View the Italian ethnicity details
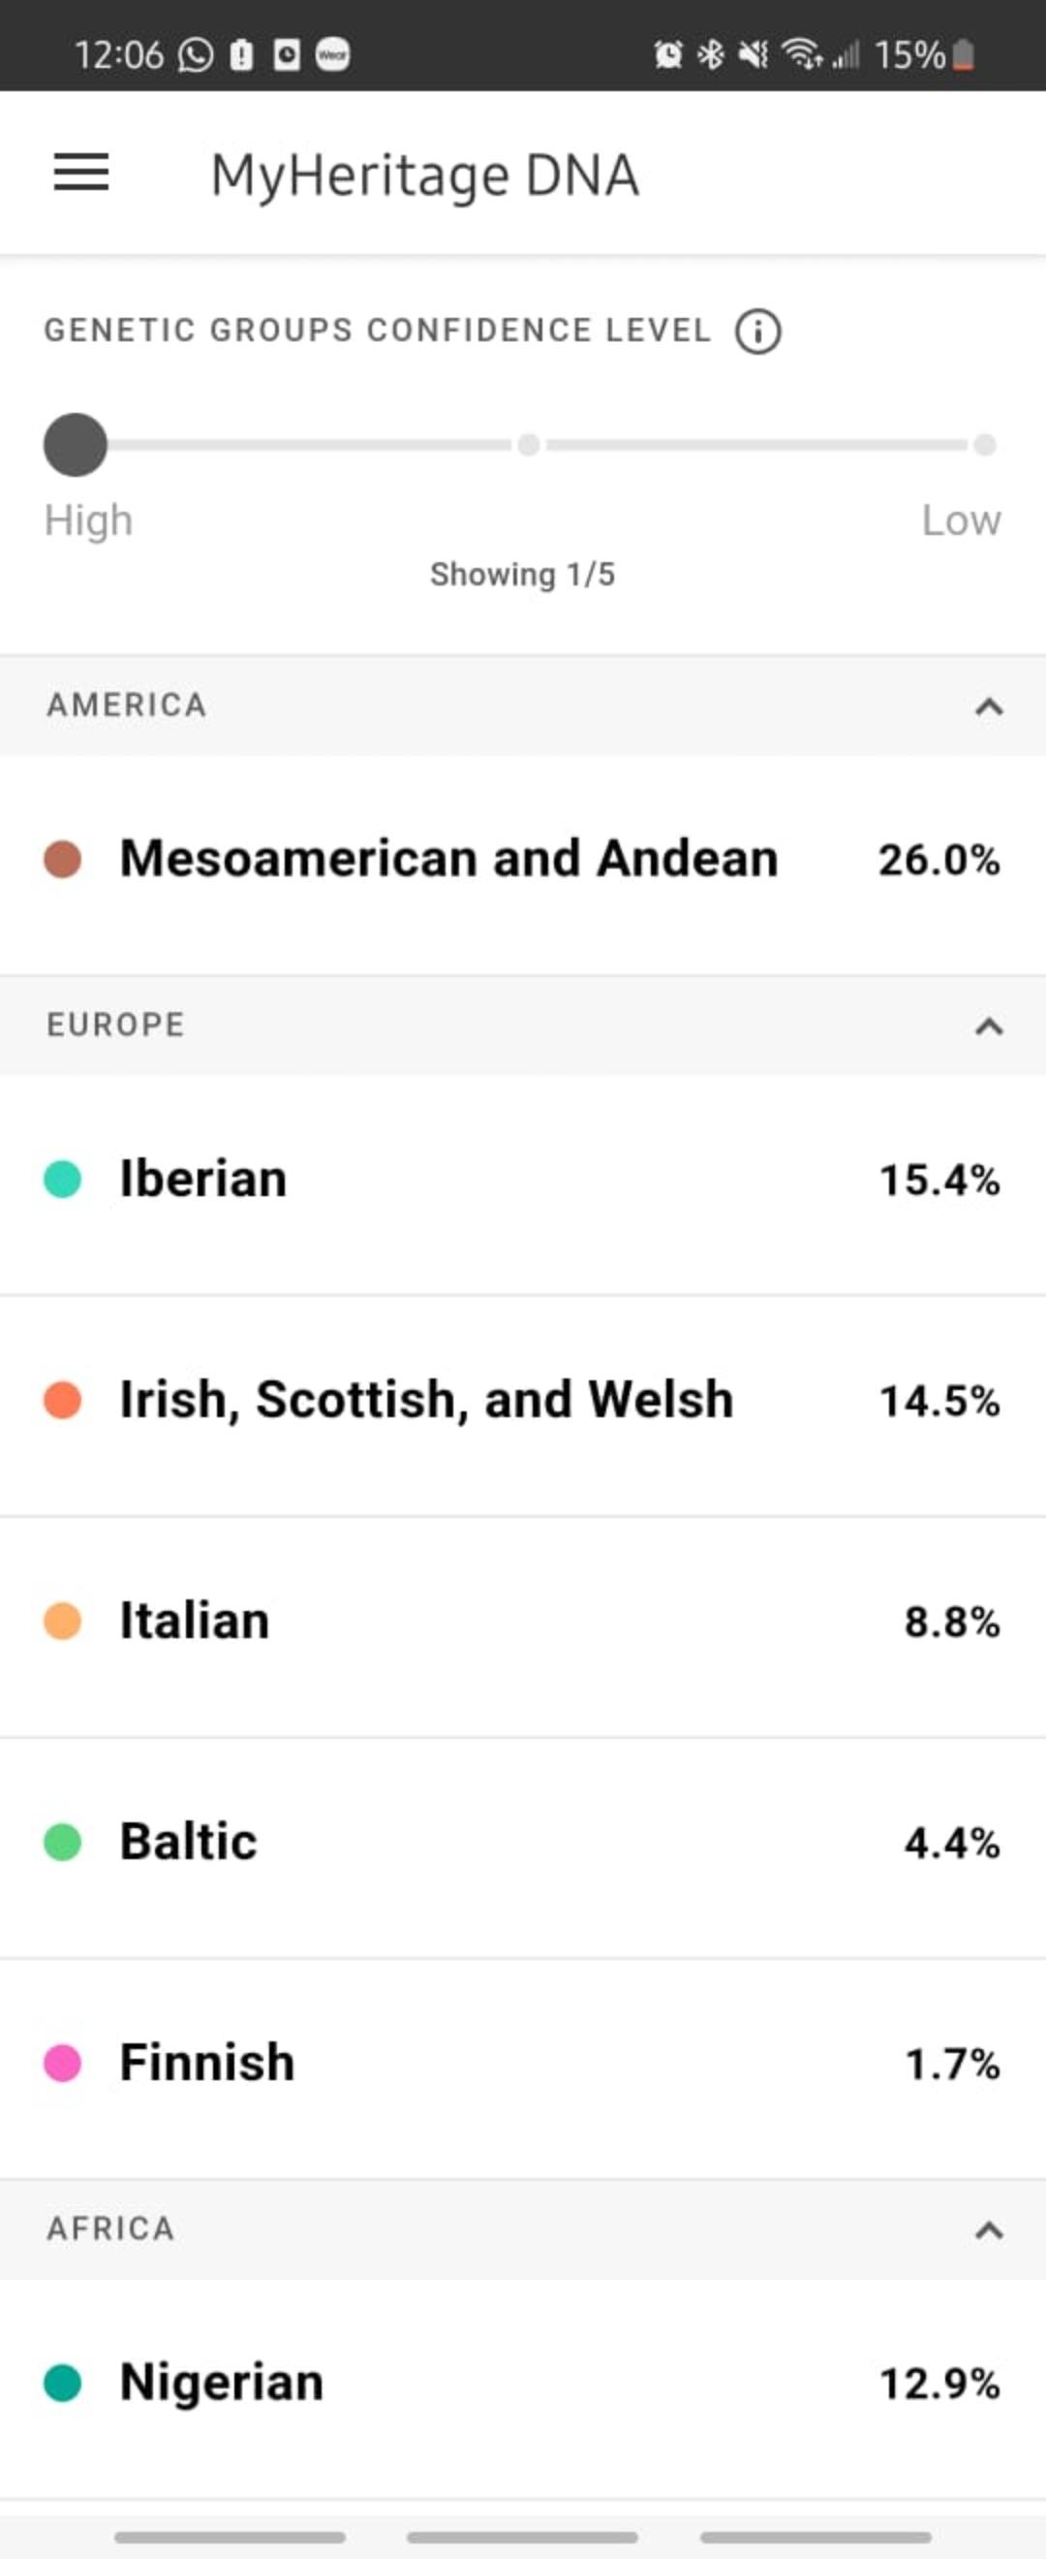 pos(523,1619)
